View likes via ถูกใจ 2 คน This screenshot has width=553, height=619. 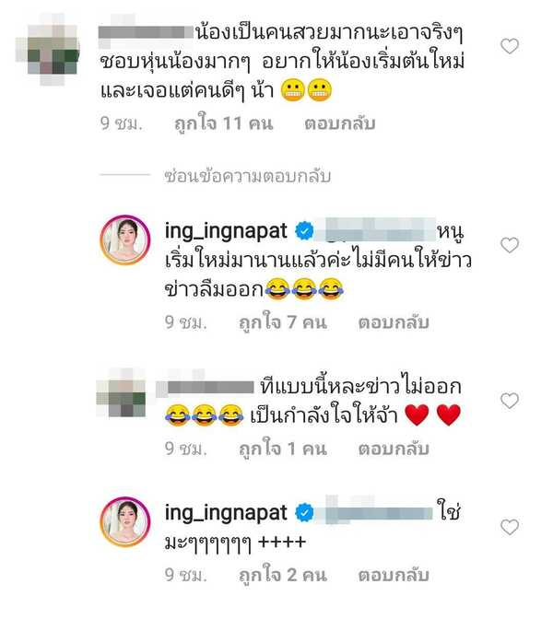tap(283, 575)
